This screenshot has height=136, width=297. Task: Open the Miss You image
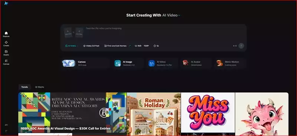pos(208,113)
